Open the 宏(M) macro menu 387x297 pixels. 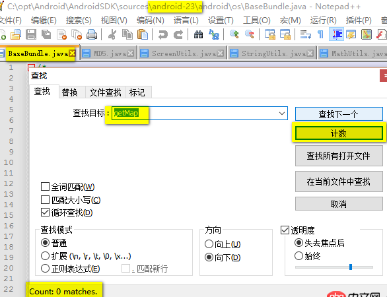[291, 20]
